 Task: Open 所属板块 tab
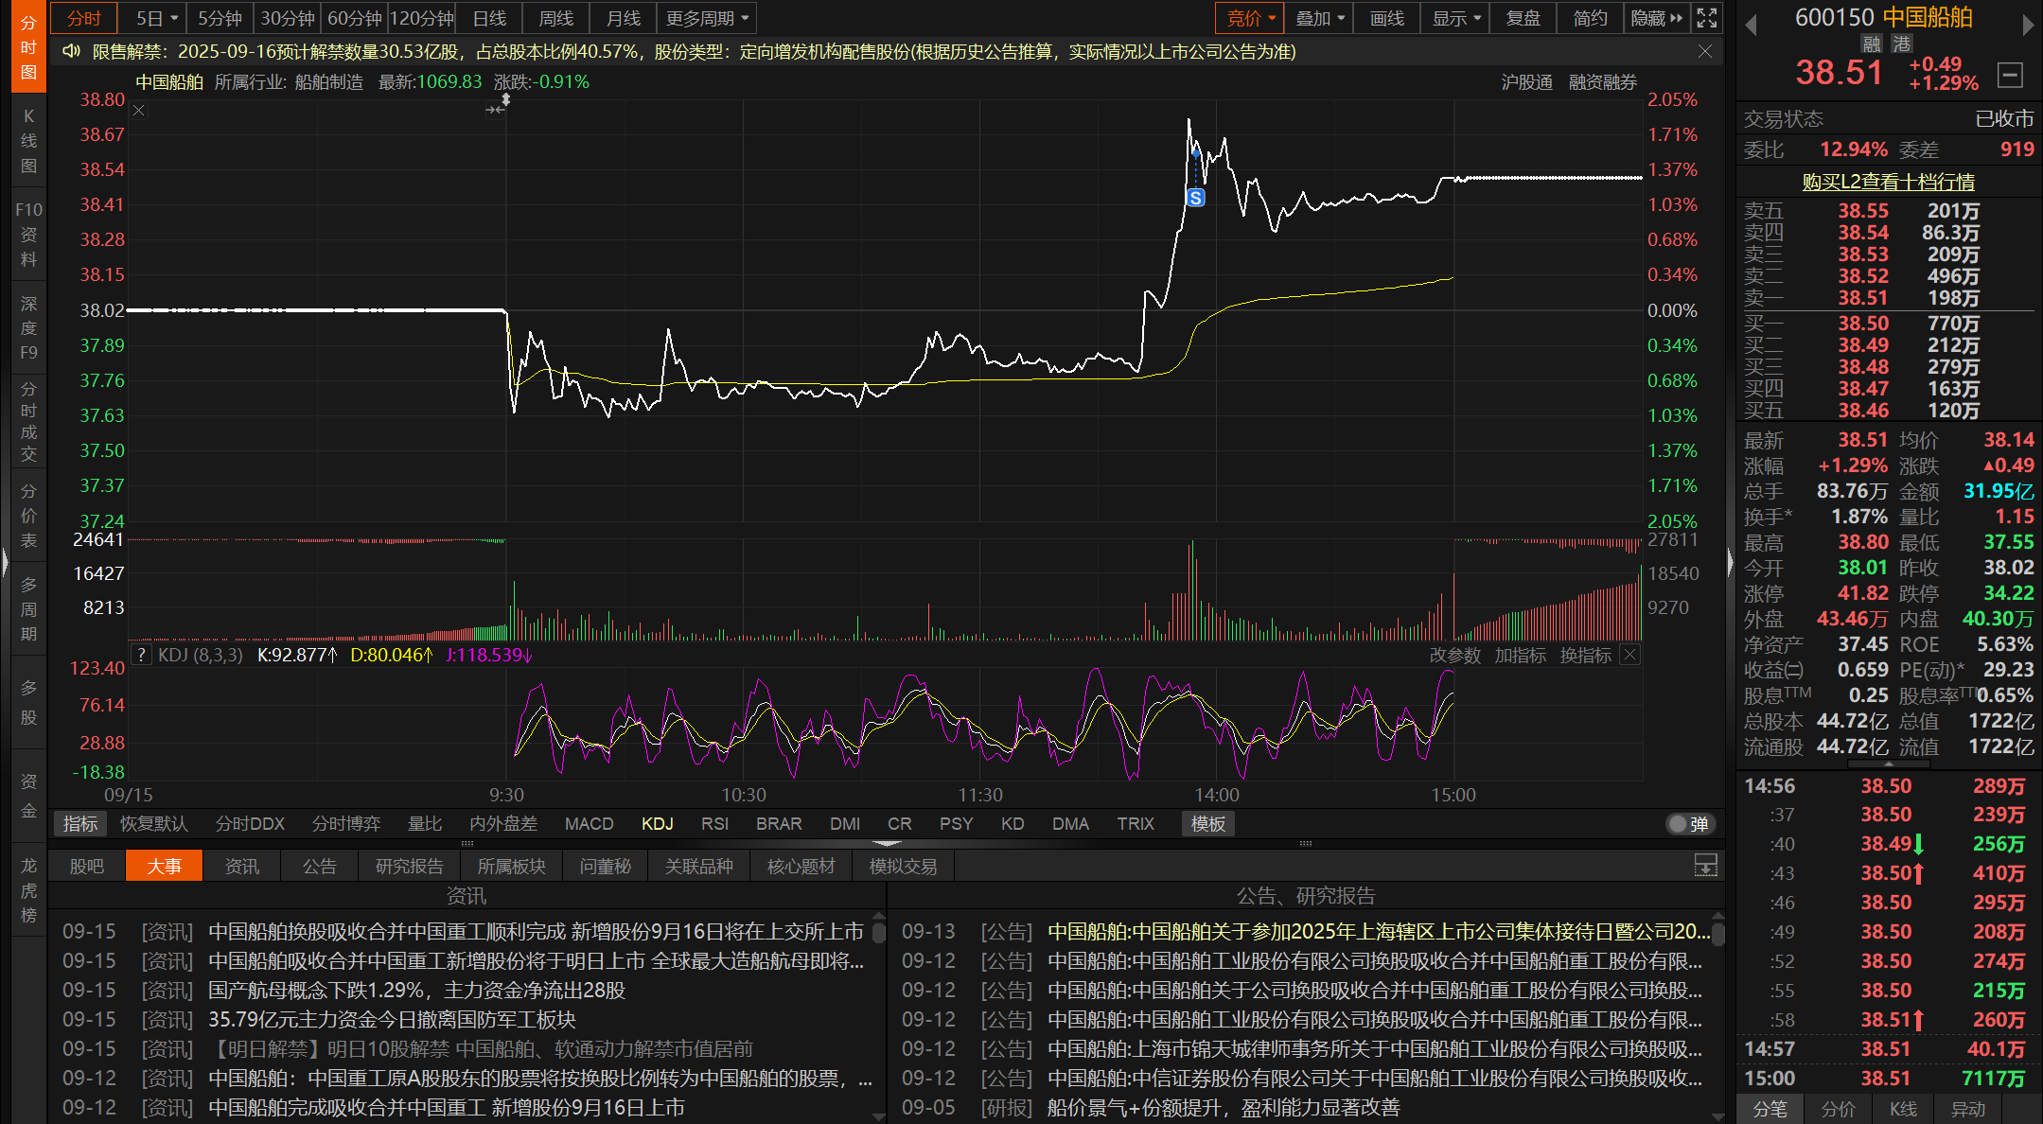511,866
